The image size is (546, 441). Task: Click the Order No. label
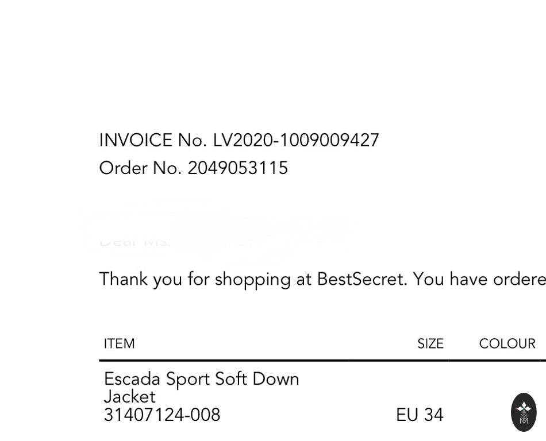[x=140, y=168]
